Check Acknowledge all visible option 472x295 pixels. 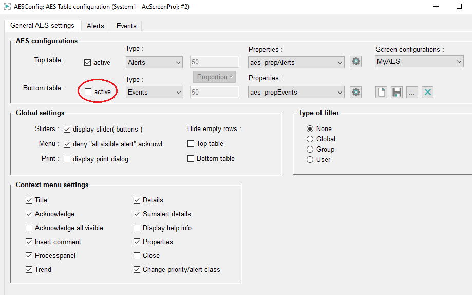pos(29,228)
